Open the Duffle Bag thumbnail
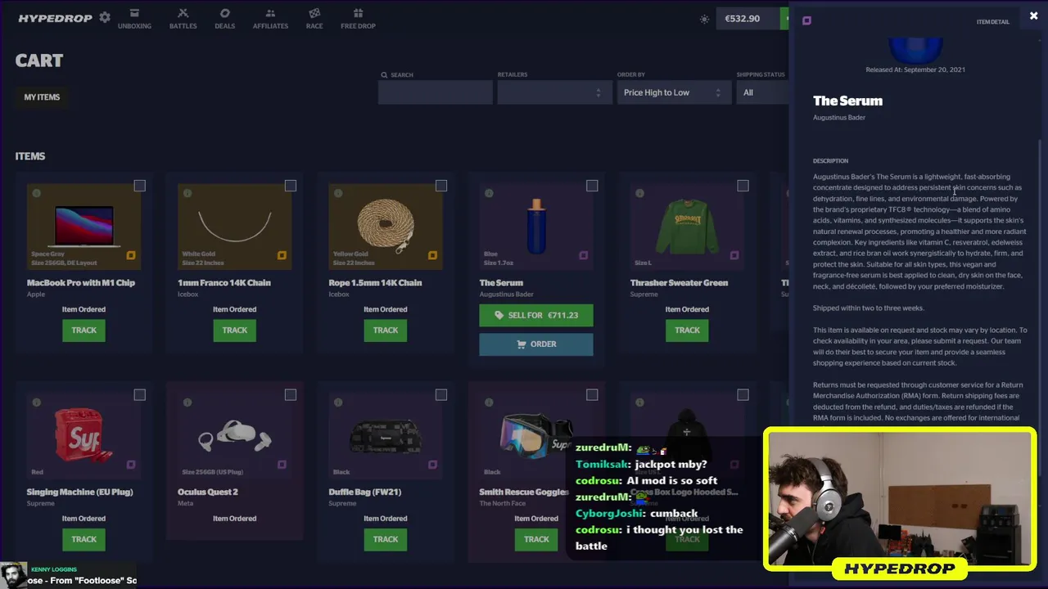This screenshot has width=1048, height=589. pos(385,437)
